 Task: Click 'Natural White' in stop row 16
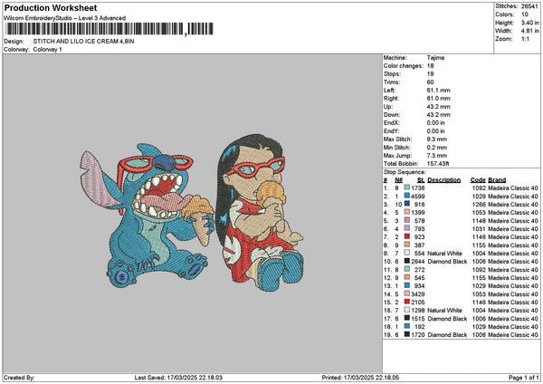(444, 310)
